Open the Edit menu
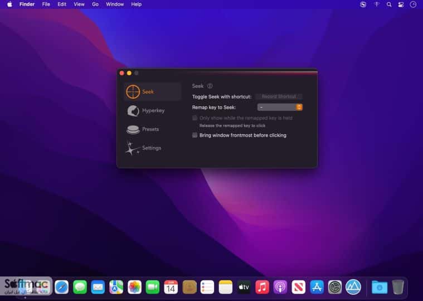423x301 pixels. 62,4
